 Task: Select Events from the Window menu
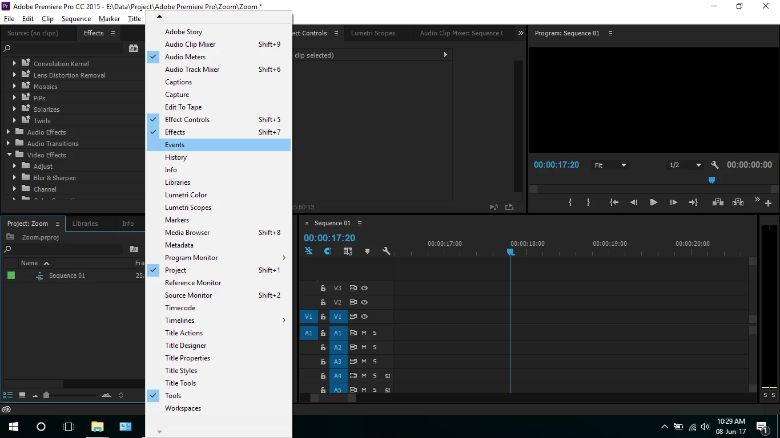[x=219, y=145]
